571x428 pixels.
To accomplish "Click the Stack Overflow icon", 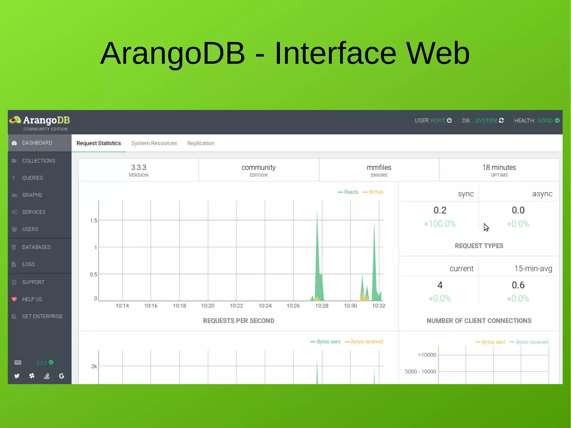I will pyautogui.click(x=47, y=376).
